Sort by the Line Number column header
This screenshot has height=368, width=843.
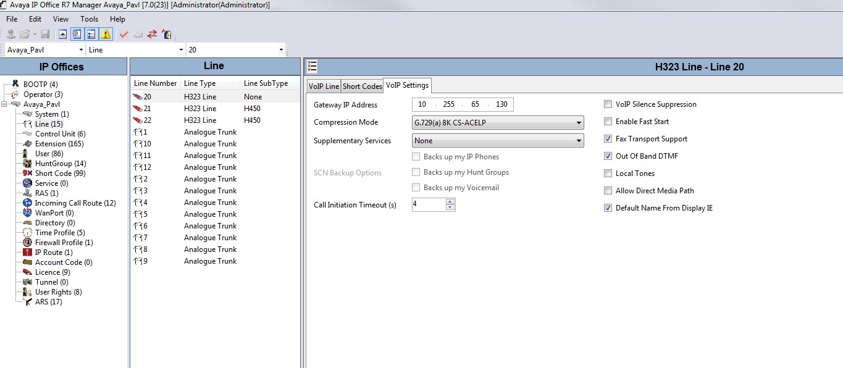click(156, 83)
